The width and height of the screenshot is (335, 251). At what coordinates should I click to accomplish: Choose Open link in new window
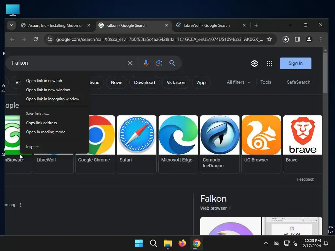point(54,90)
